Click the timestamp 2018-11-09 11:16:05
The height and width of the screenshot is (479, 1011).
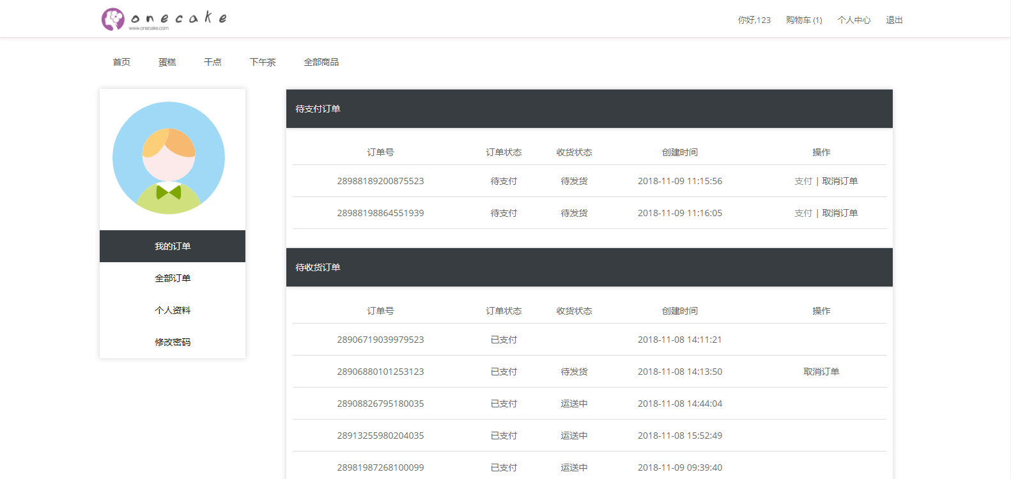tap(680, 213)
